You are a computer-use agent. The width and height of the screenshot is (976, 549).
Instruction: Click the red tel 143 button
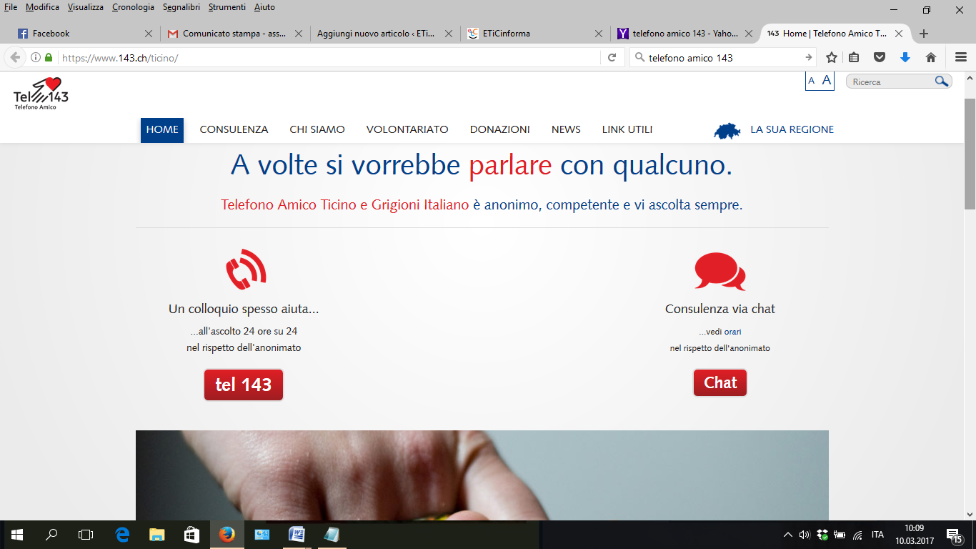pos(244,385)
